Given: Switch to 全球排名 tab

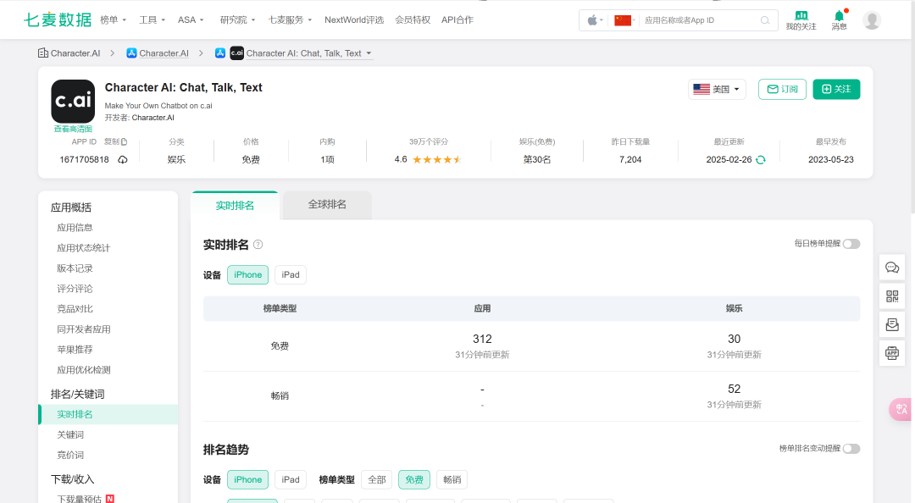Looking at the screenshot, I should pyautogui.click(x=327, y=205).
